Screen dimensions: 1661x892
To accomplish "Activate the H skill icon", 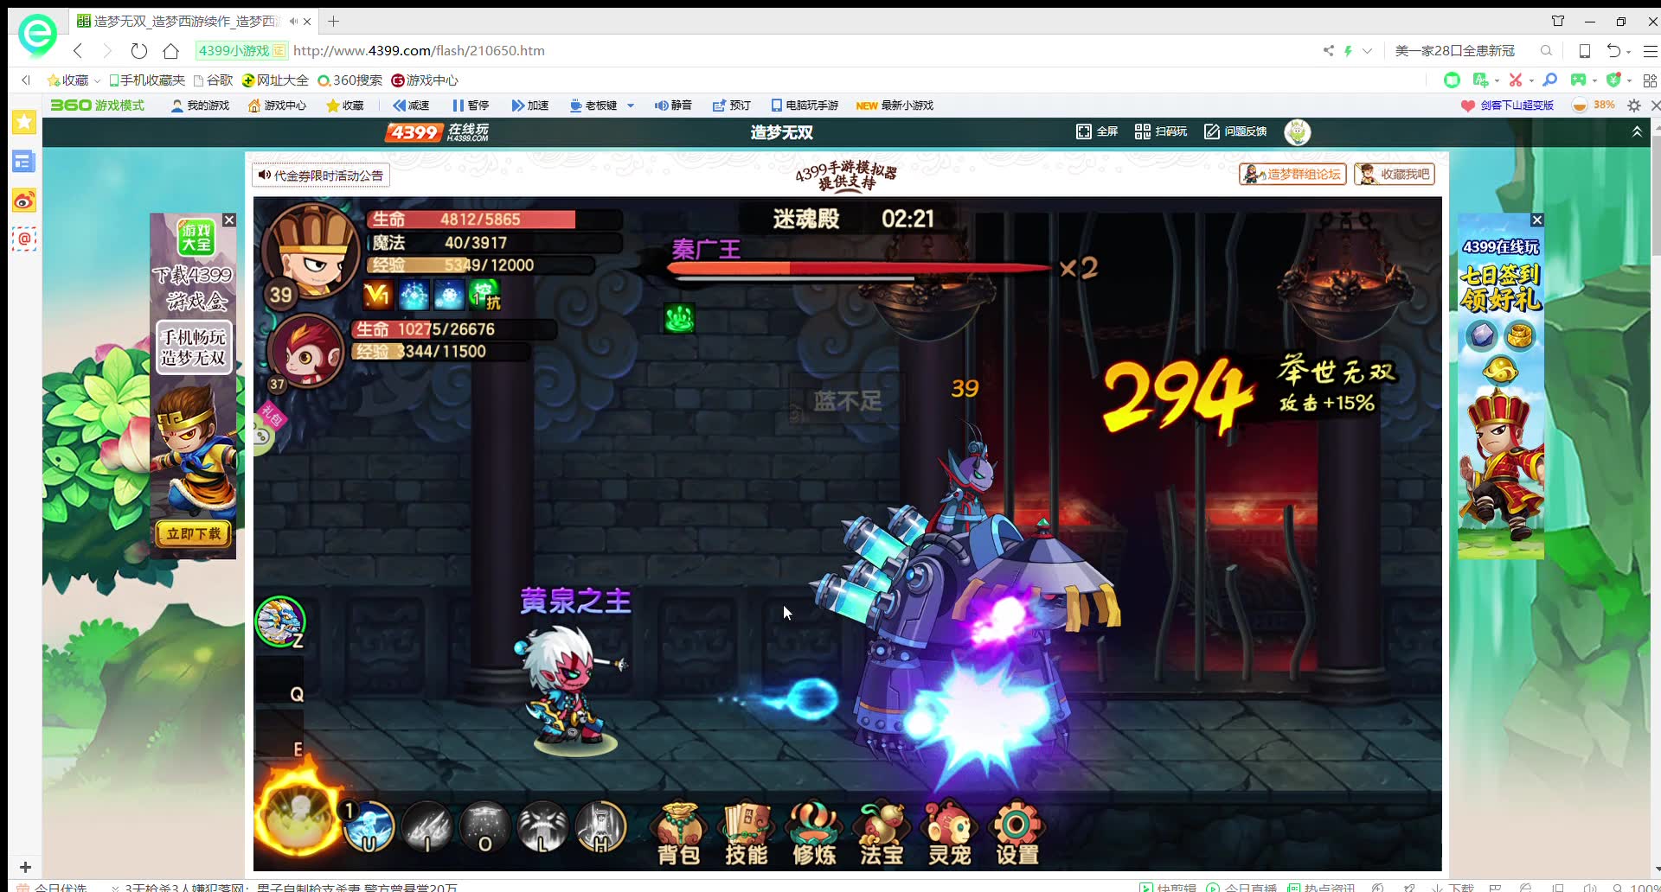I will pyautogui.click(x=600, y=827).
